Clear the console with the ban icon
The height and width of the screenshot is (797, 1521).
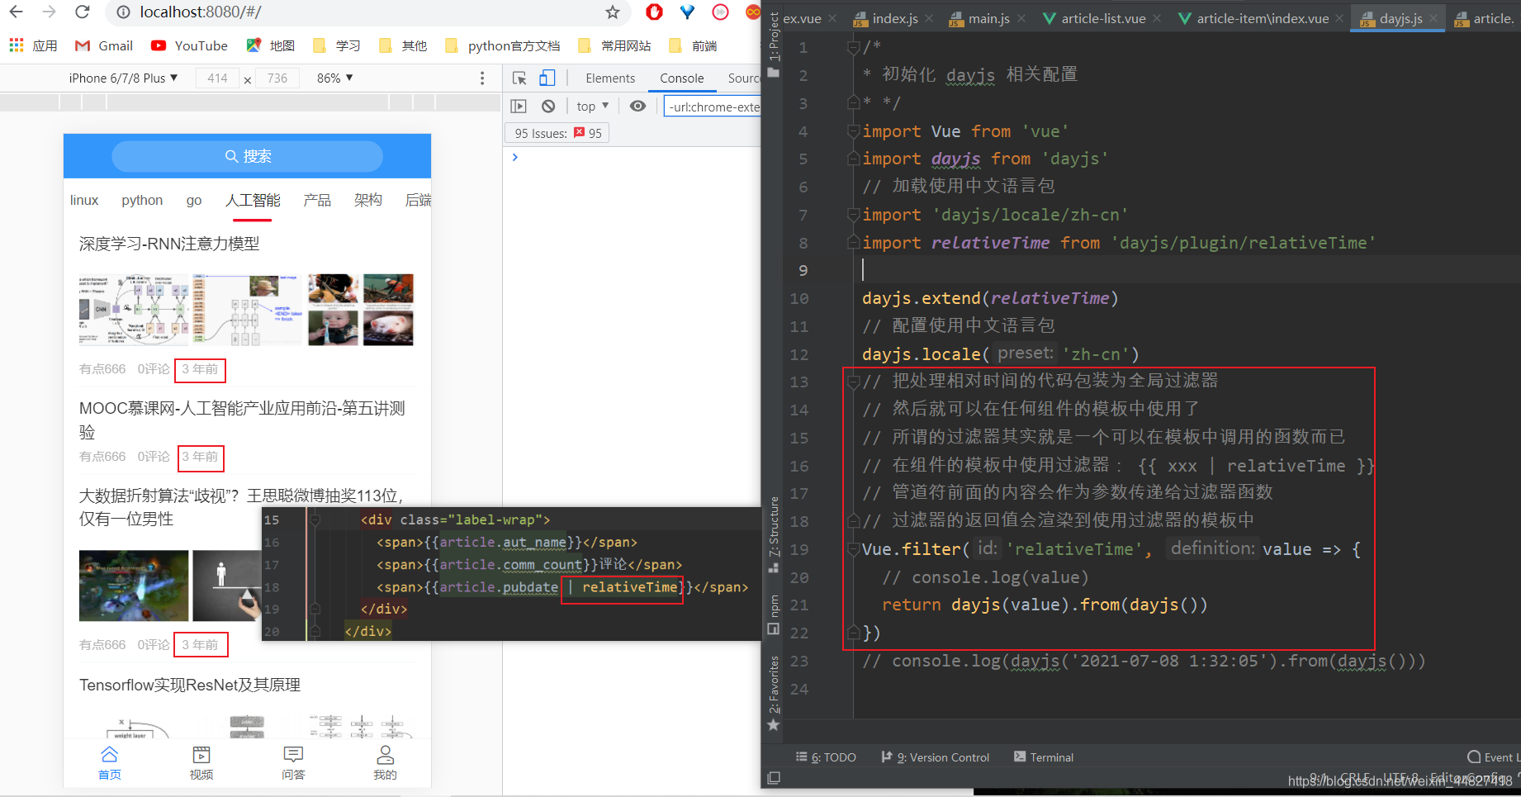tap(548, 107)
